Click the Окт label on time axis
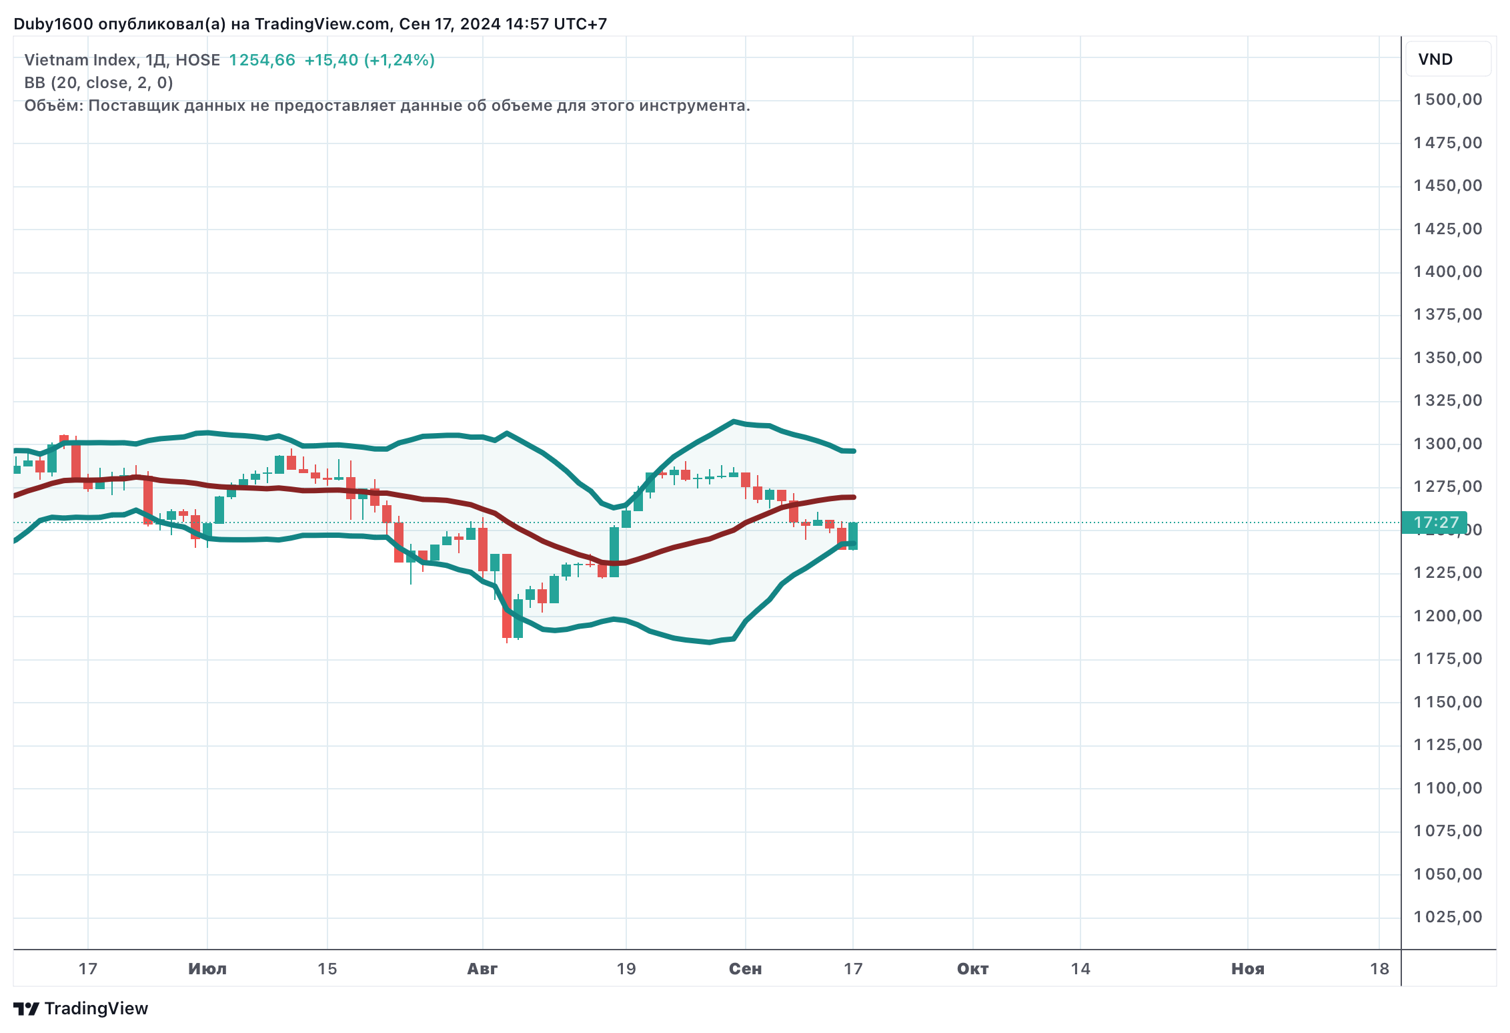 972,969
